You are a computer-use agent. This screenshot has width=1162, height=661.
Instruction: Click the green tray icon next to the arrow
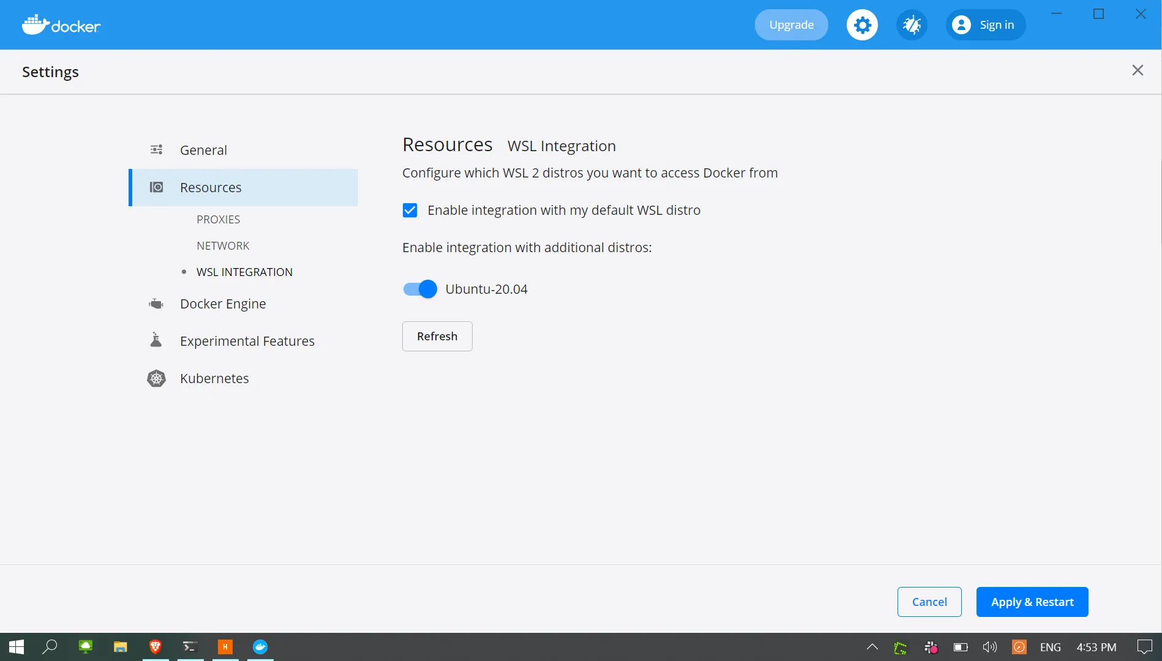901,648
